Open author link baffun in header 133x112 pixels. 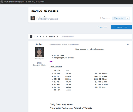pos(44,17)
